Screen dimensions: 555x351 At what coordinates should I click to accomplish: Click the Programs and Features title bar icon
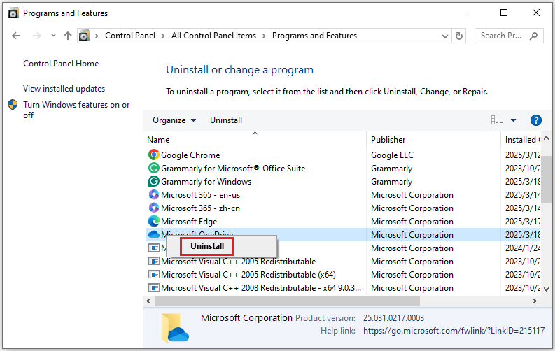click(13, 13)
